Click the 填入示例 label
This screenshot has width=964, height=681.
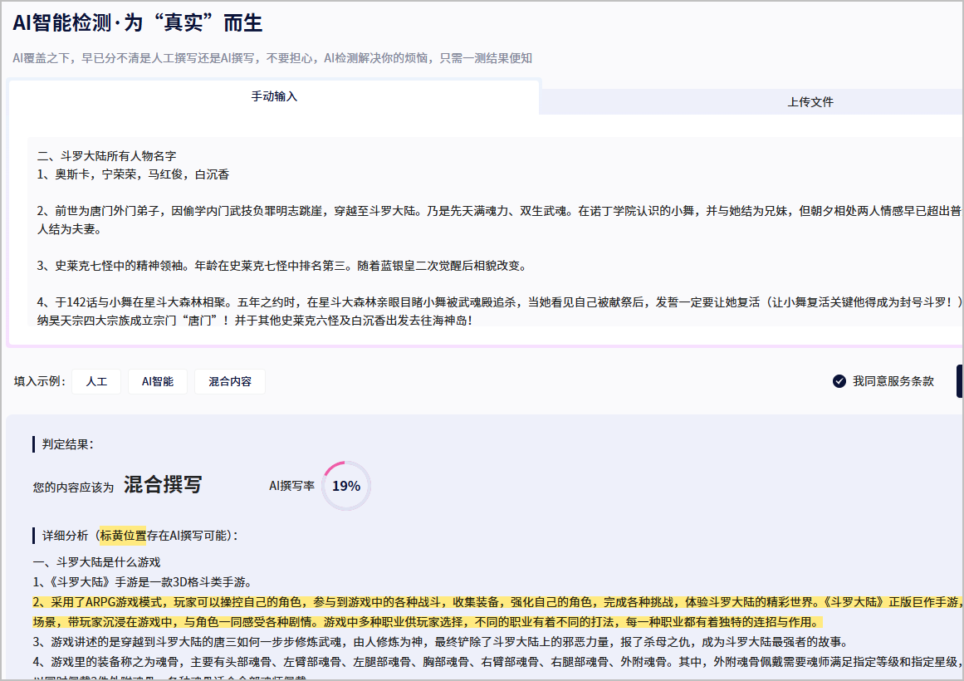coord(39,381)
